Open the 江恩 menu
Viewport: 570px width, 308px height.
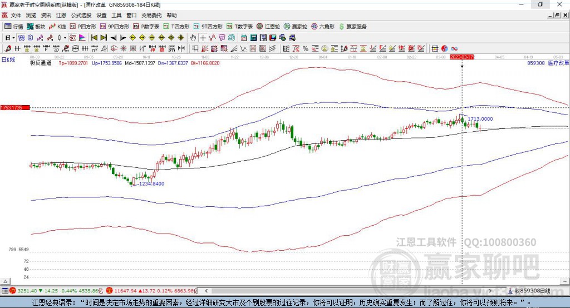[x=61, y=15]
